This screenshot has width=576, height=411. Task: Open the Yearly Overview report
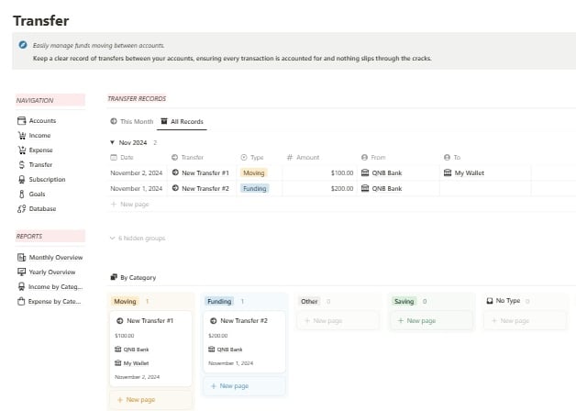[x=51, y=272]
